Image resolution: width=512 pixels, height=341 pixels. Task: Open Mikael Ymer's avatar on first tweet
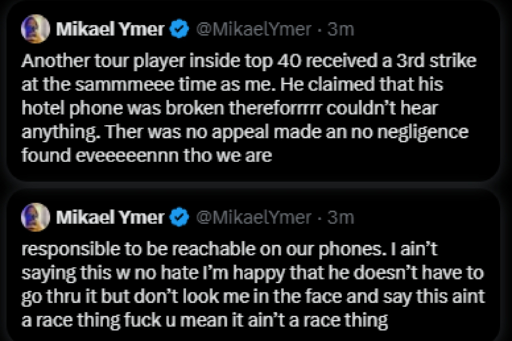[35, 29]
